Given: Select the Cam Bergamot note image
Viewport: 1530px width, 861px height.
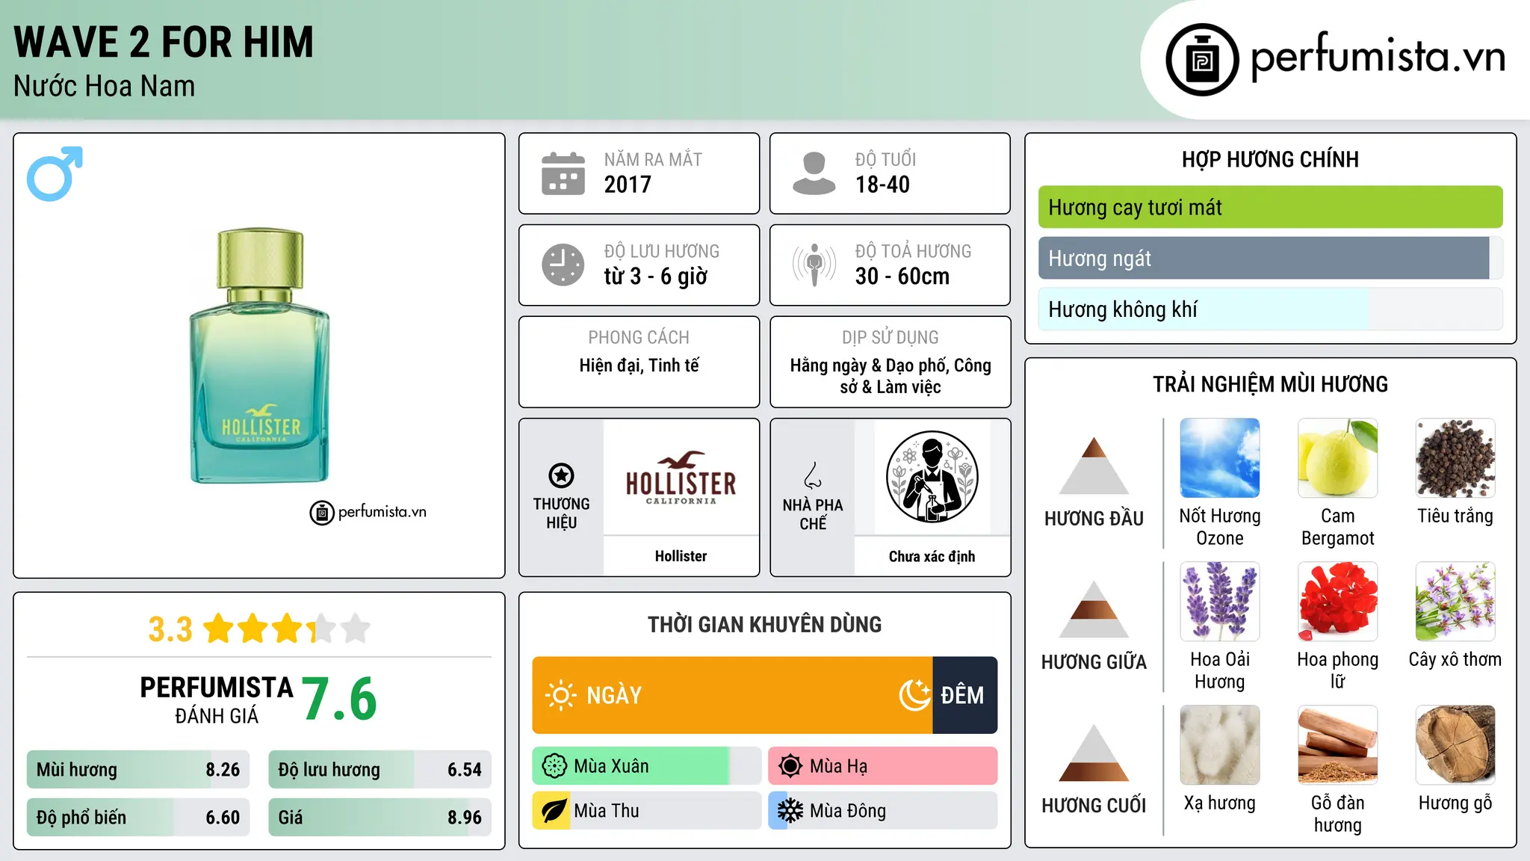Looking at the screenshot, I should click(1337, 458).
